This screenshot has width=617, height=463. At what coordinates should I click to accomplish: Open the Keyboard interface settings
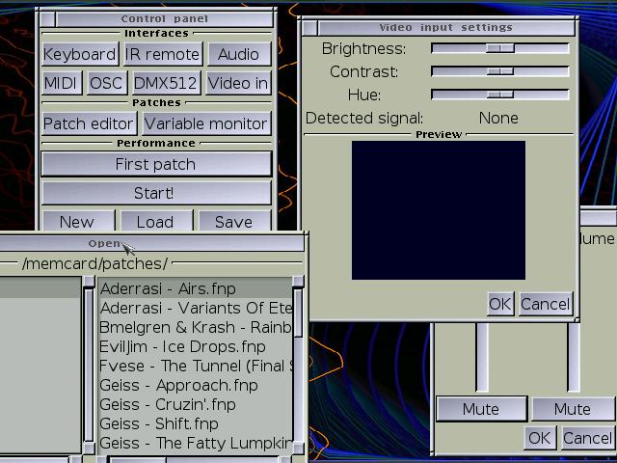click(x=80, y=55)
